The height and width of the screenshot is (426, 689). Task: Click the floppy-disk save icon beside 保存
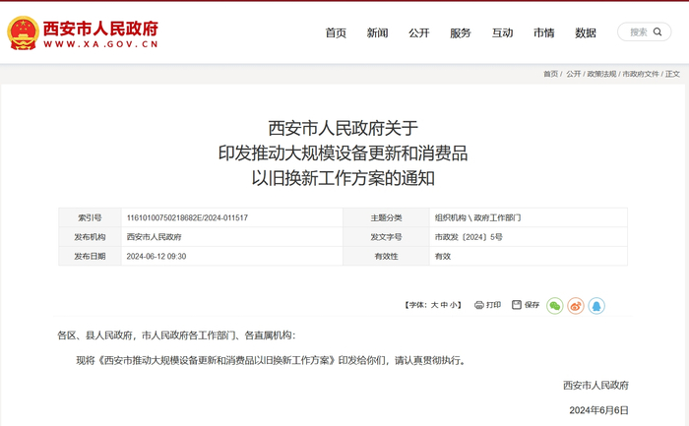coord(517,304)
